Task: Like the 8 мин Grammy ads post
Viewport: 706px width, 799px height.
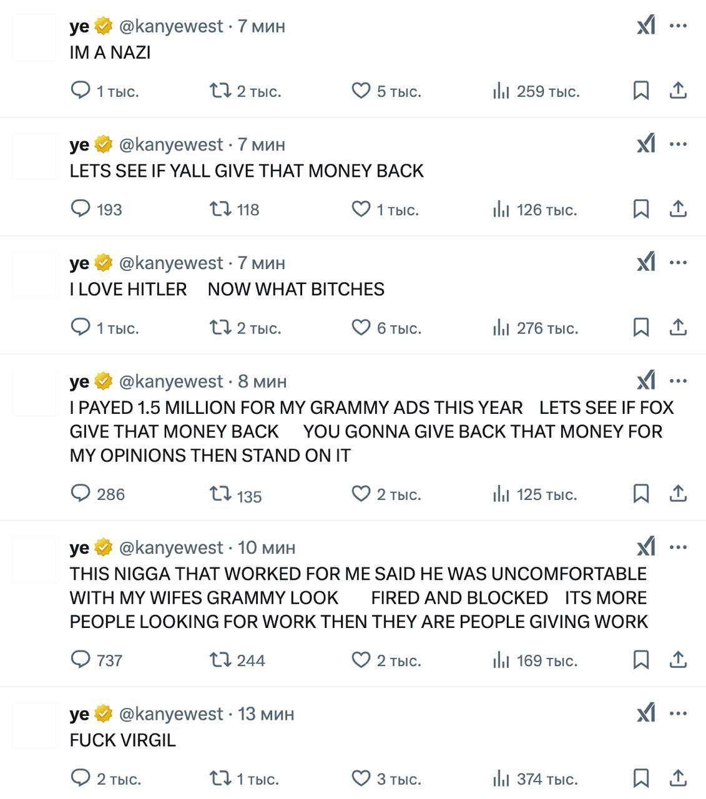Action: (361, 494)
